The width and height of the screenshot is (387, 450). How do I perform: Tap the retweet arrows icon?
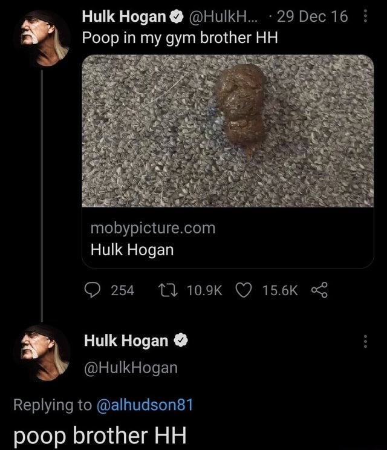pyautogui.click(x=168, y=290)
